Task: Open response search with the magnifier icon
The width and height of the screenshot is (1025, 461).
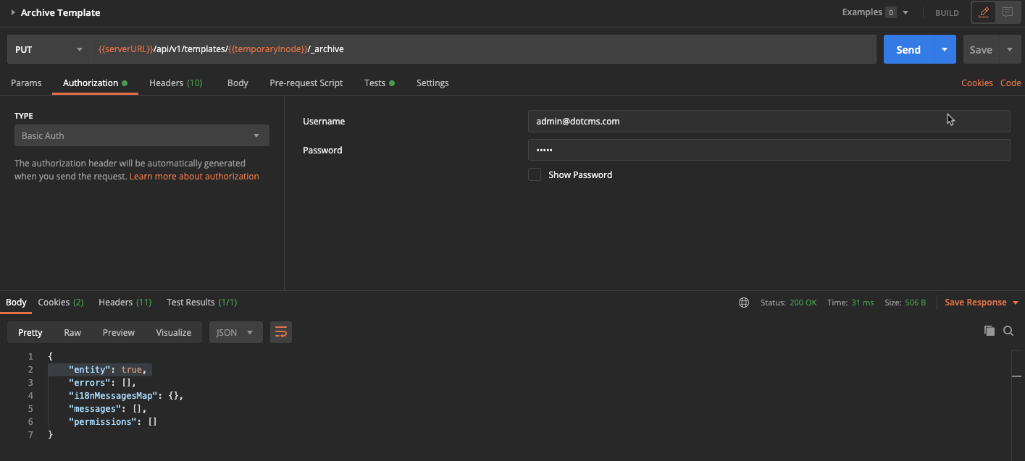Action: [1008, 331]
